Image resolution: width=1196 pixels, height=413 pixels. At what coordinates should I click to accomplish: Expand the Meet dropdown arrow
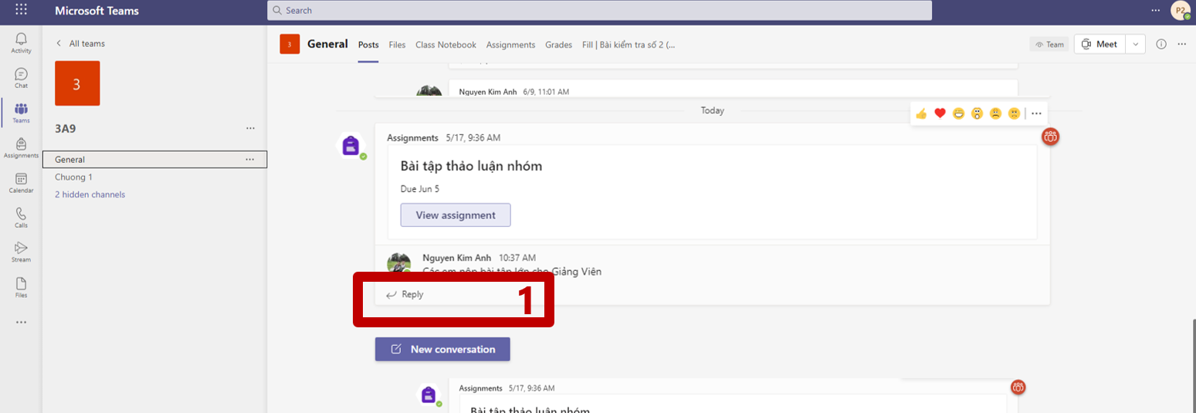coord(1135,44)
